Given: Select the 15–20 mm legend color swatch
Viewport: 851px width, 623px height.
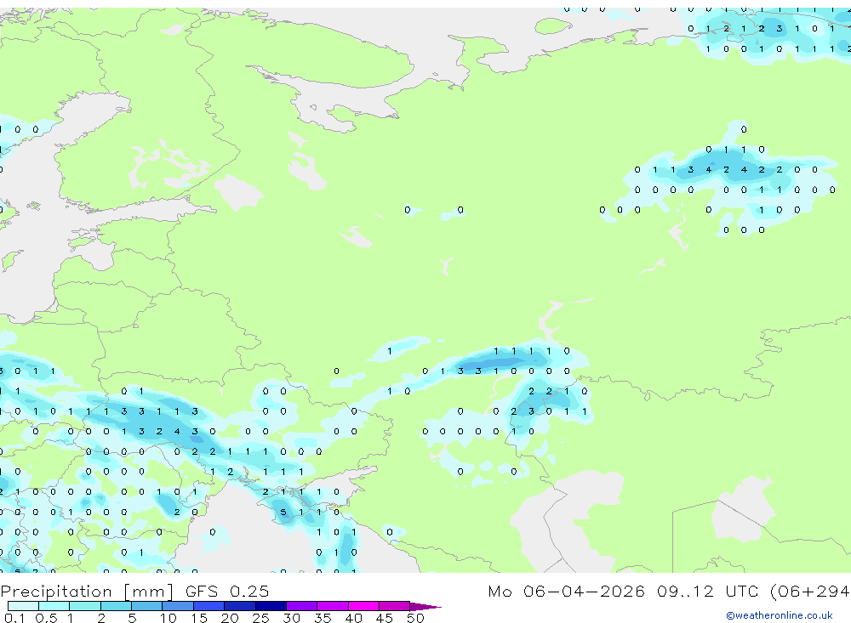Looking at the screenshot, I should (x=209, y=606).
